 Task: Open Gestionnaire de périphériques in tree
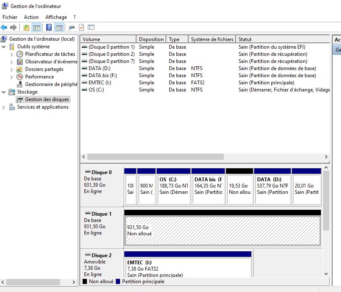(x=51, y=84)
